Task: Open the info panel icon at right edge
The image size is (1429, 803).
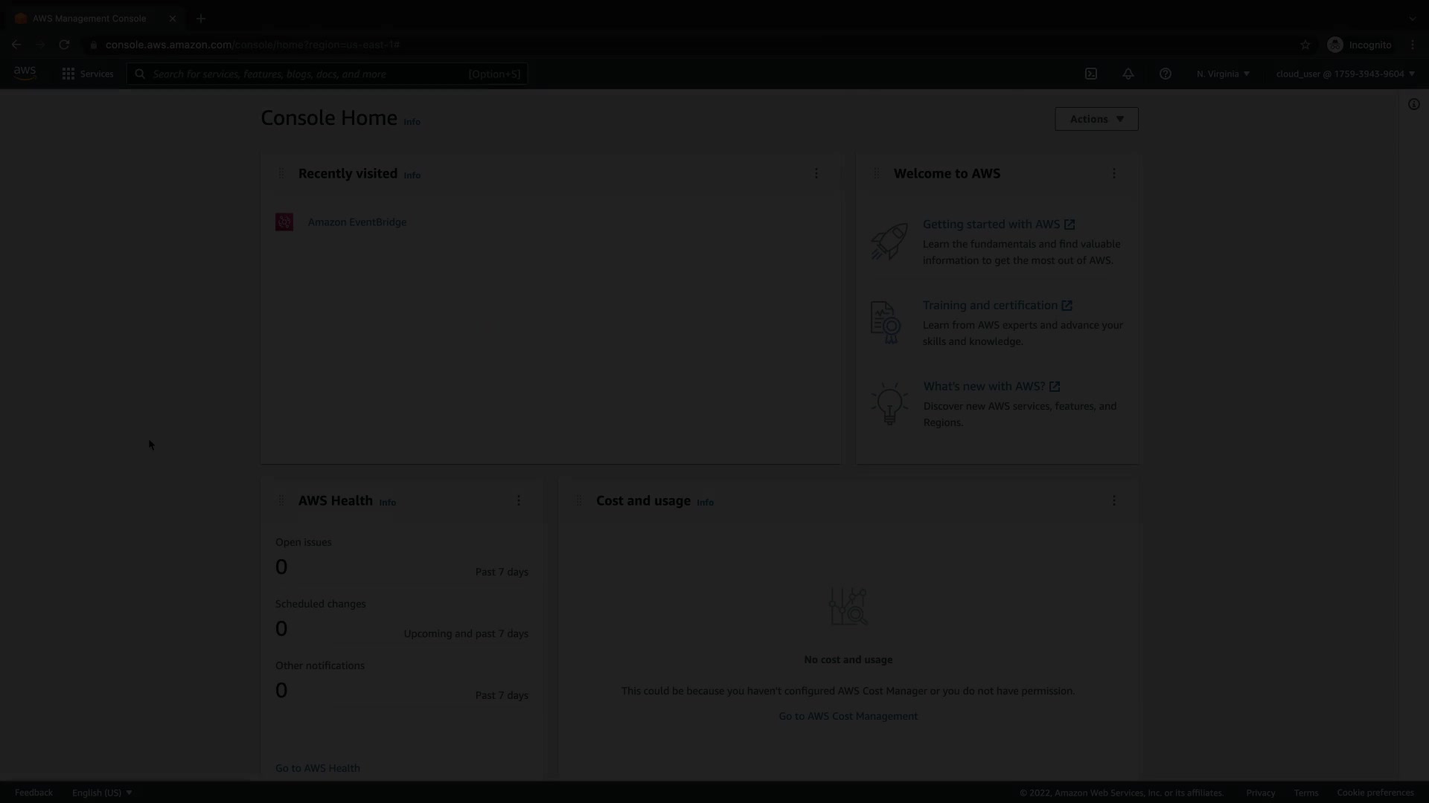Action: 1414,104
